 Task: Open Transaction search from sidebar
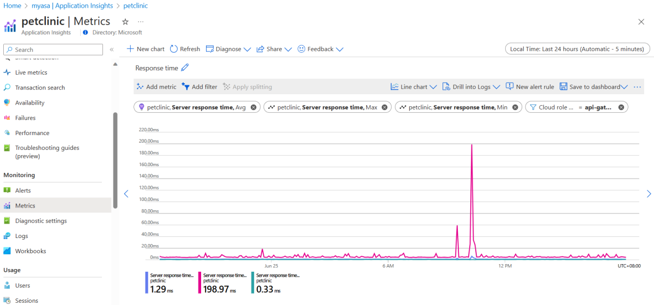coord(40,88)
